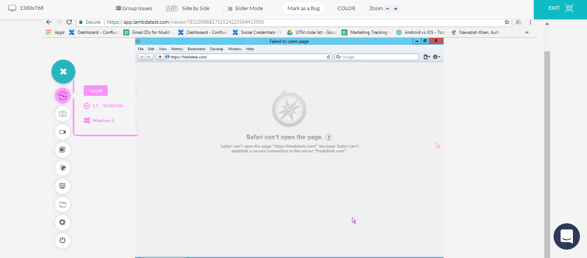
Task: Click the pink switch browser icon
Action: point(63,96)
